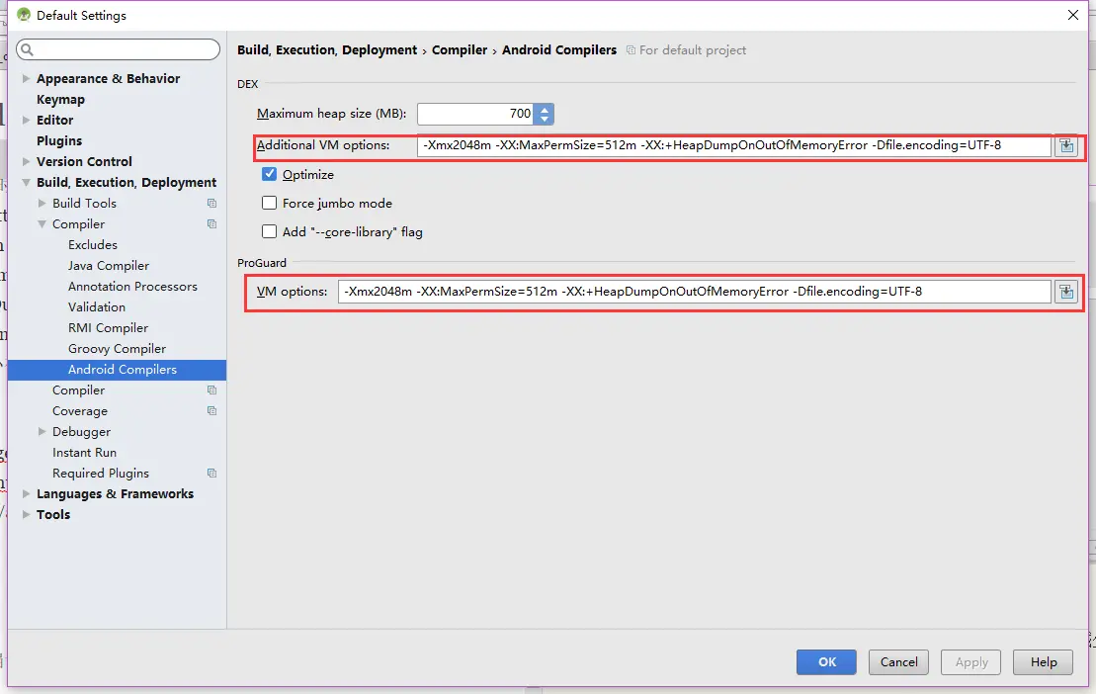Click project-level icon of Compiler item below Android Compilers

tap(211, 390)
